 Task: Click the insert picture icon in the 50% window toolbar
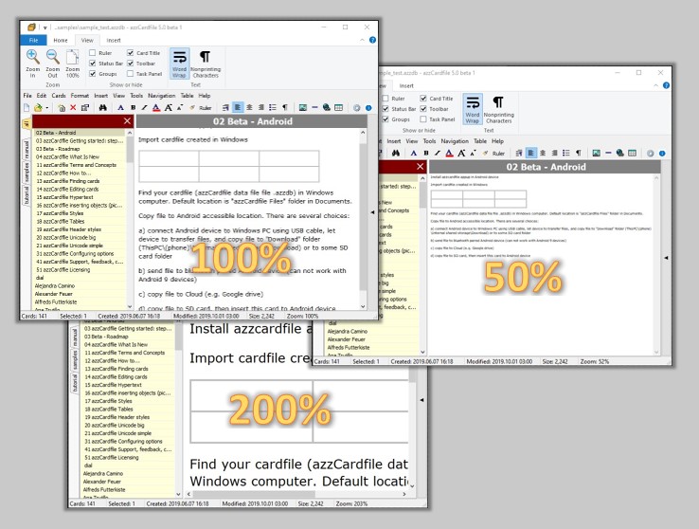click(x=596, y=153)
